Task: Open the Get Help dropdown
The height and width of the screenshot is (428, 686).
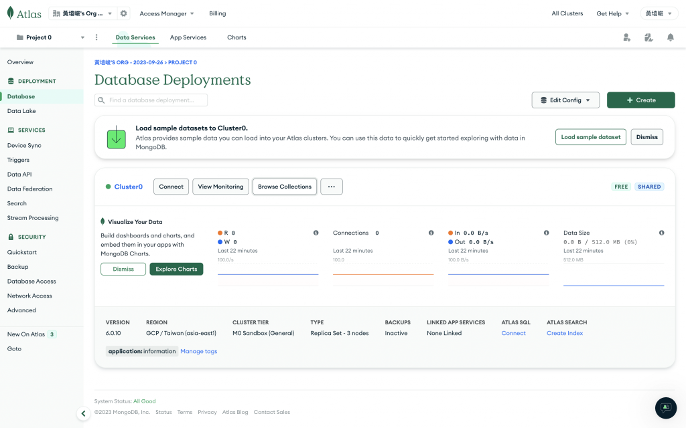Action: pyautogui.click(x=612, y=13)
